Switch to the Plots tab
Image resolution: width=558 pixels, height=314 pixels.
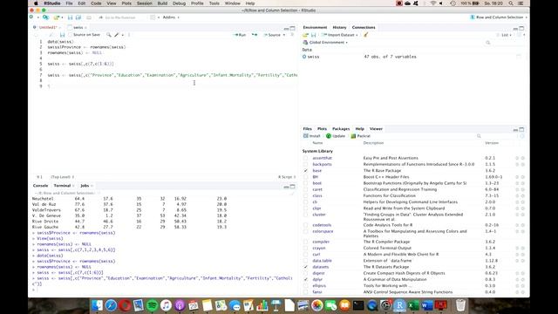[x=322, y=129]
